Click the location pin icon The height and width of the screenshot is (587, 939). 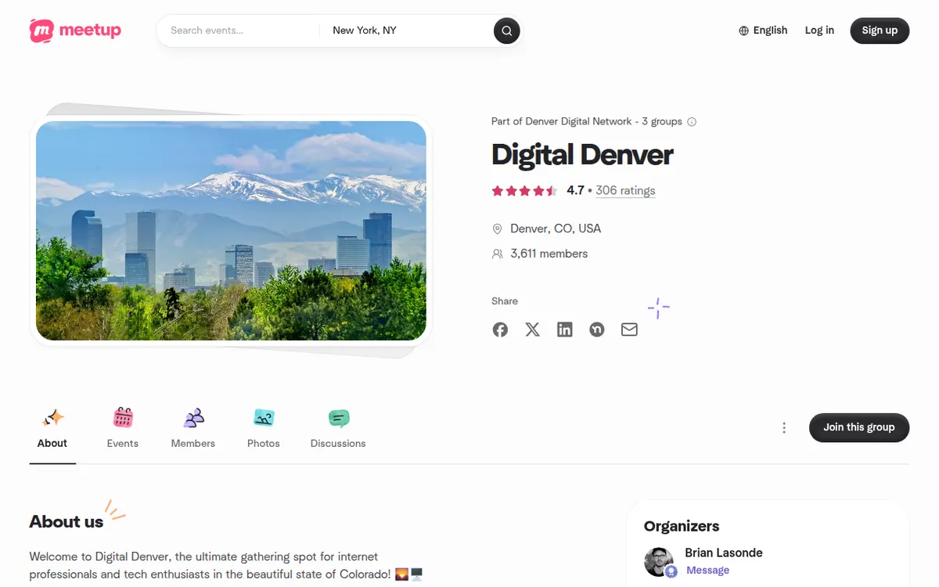pyautogui.click(x=497, y=229)
